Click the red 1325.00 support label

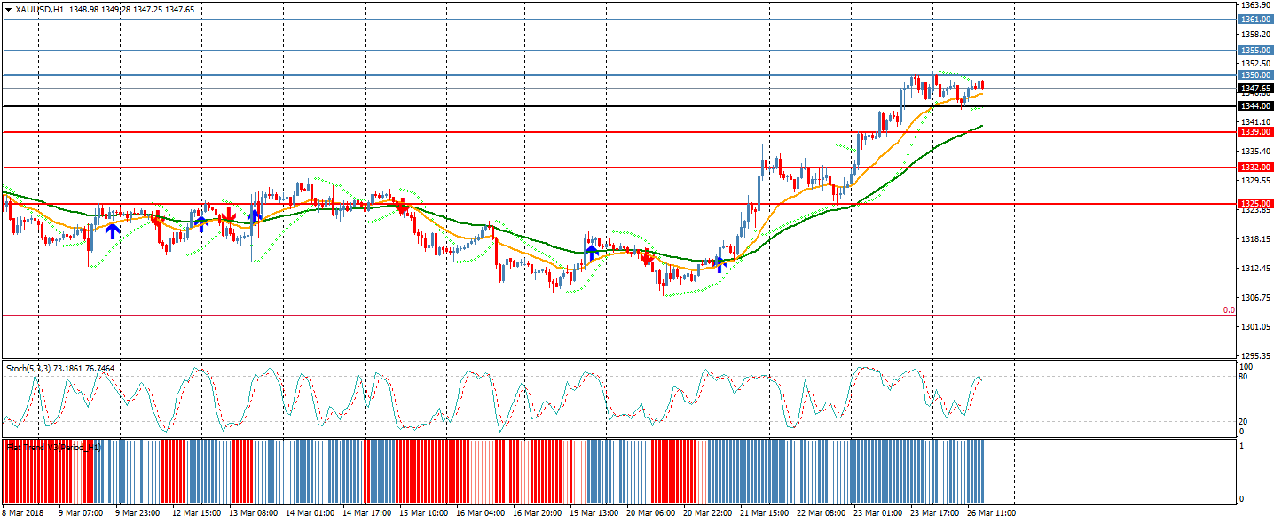[1255, 204]
